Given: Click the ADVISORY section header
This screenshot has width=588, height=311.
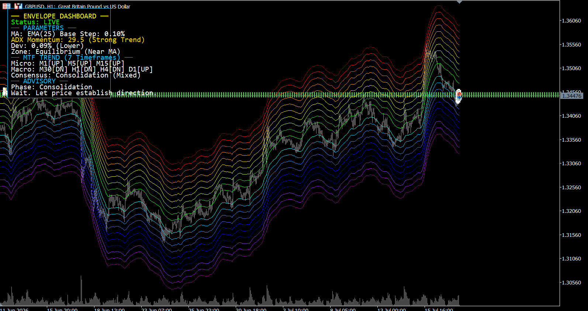Looking at the screenshot, I should coord(39,81).
